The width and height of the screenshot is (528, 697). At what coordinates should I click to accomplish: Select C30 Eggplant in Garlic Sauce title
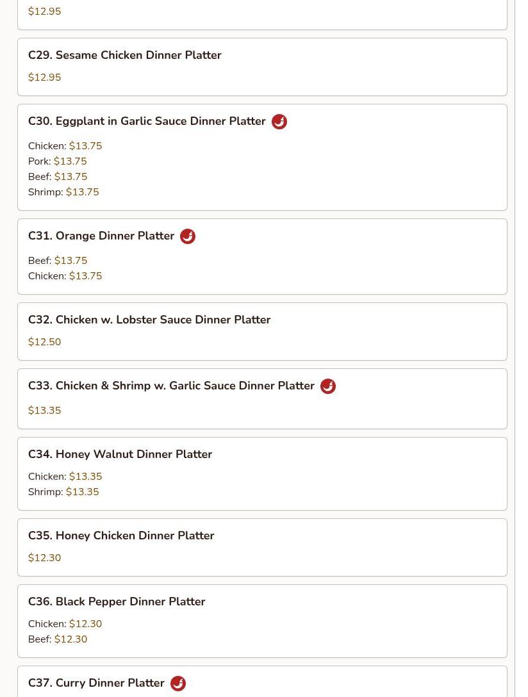click(x=147, y=121)
